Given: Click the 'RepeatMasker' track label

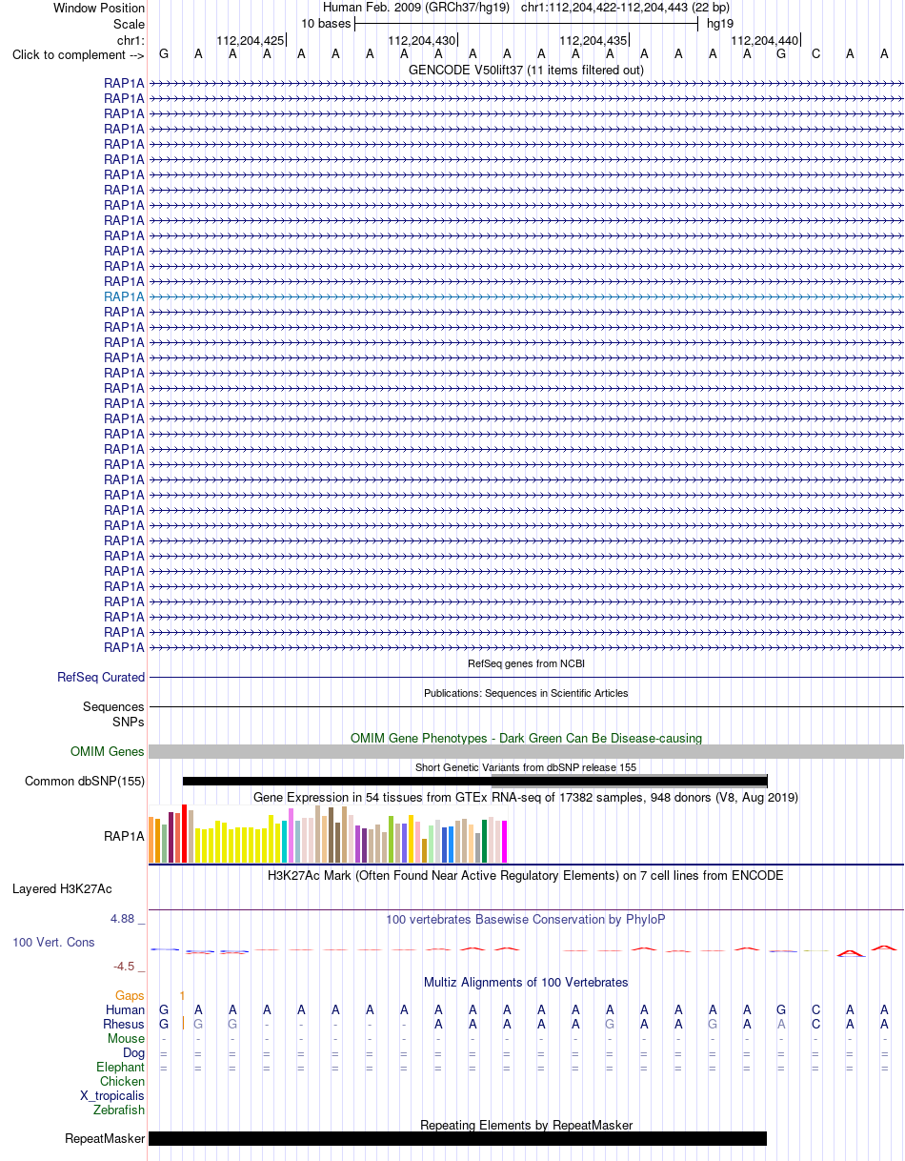Looking at the screenshot, I should pos(105,1138).
